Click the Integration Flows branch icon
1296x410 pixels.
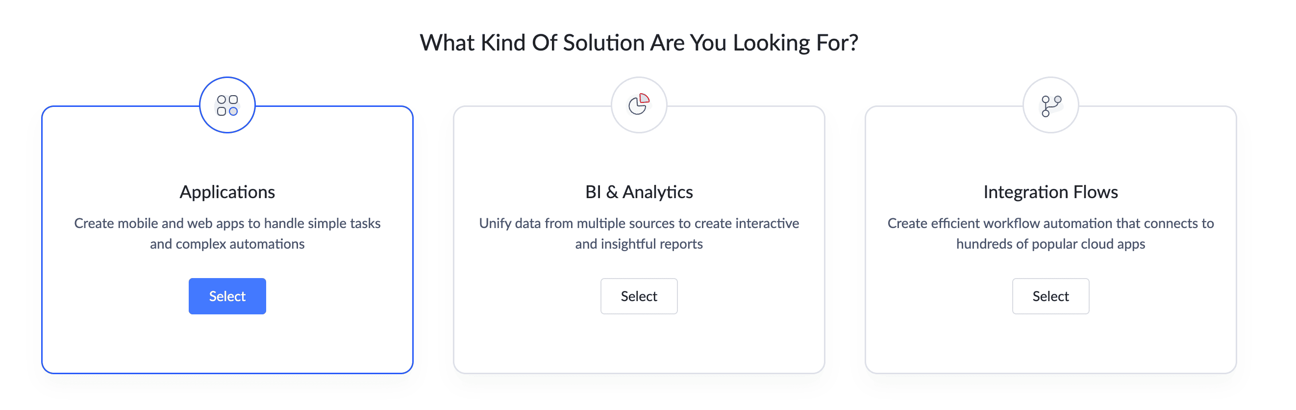coord(1050,105)
